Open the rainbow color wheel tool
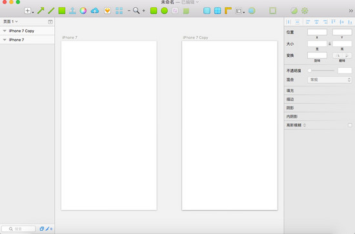The image size is (355, 234). click(83, 10)
